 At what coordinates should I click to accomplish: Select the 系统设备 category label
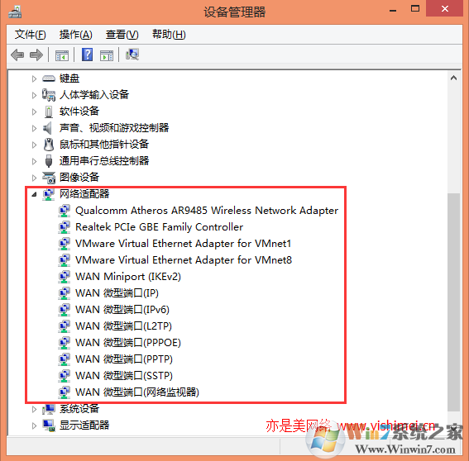pyautogui.click(x=79, y=409)
